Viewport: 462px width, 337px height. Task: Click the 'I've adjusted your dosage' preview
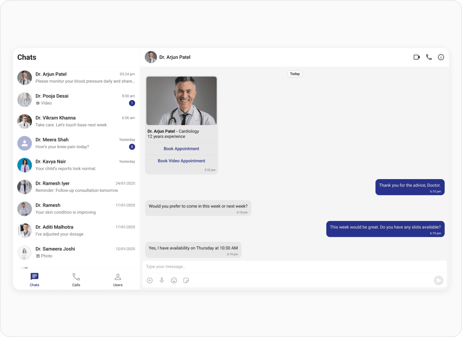59,234
